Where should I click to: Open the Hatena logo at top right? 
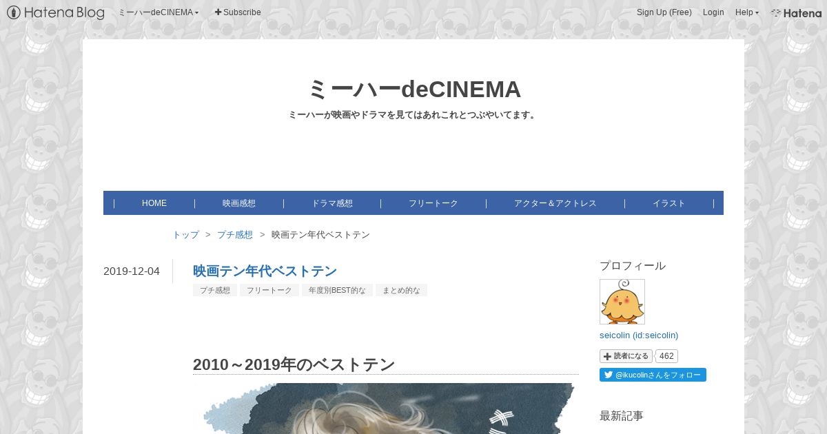796,12
